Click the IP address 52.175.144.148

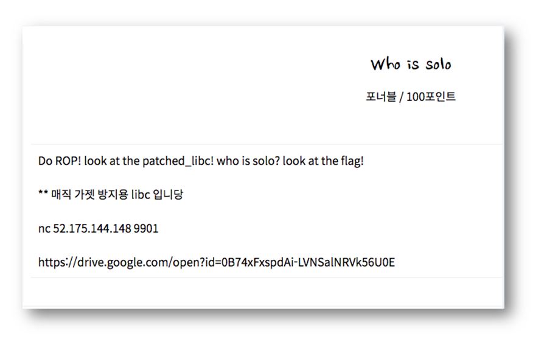pos(89,229)
